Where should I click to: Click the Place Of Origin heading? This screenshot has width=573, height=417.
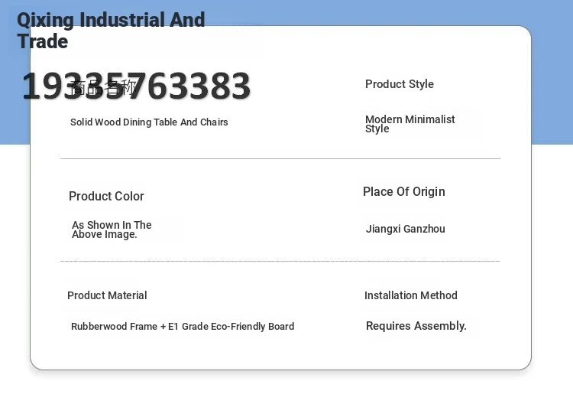click(x=403, y=192)
